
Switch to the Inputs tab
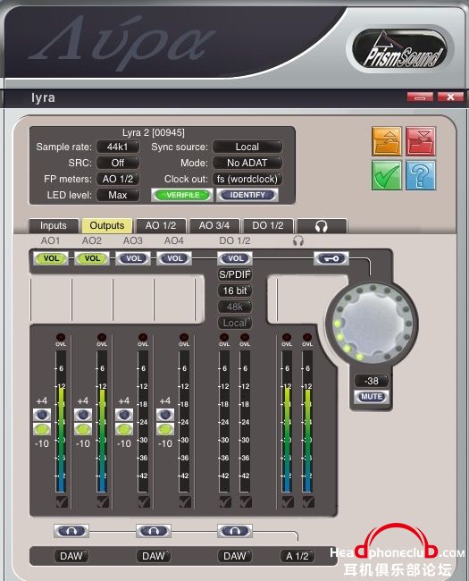(x=54, y=225)
